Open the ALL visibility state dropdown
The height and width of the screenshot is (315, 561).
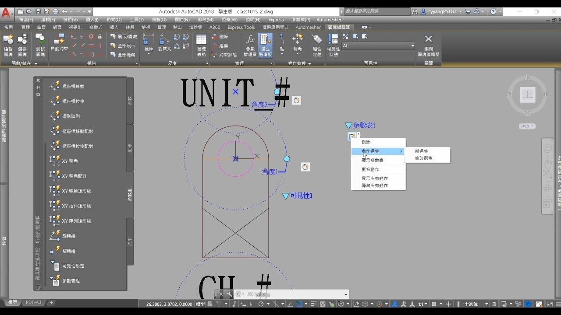pos(378,46)
